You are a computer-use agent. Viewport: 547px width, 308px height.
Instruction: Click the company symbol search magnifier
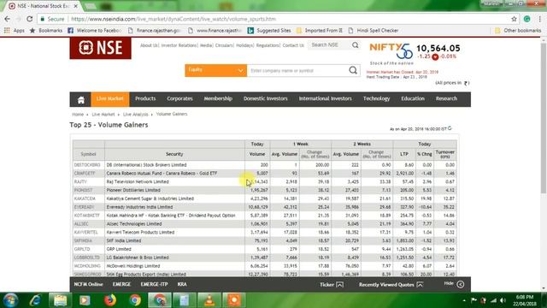pos(353,70)
